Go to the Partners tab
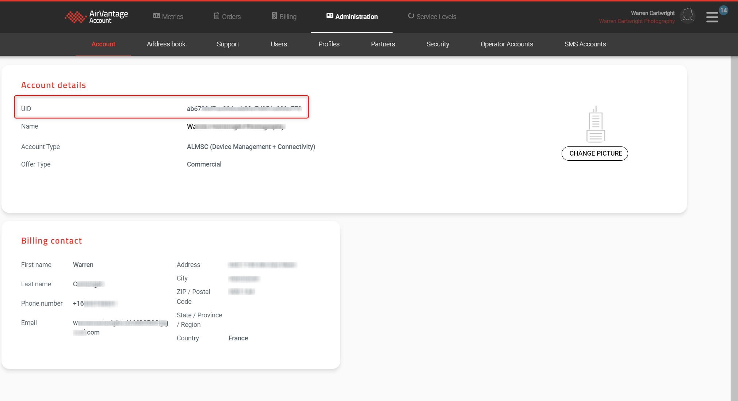Image resolution: width=738 pixels, height=401 pixels. pyautogui.click(x=383, y=44)
